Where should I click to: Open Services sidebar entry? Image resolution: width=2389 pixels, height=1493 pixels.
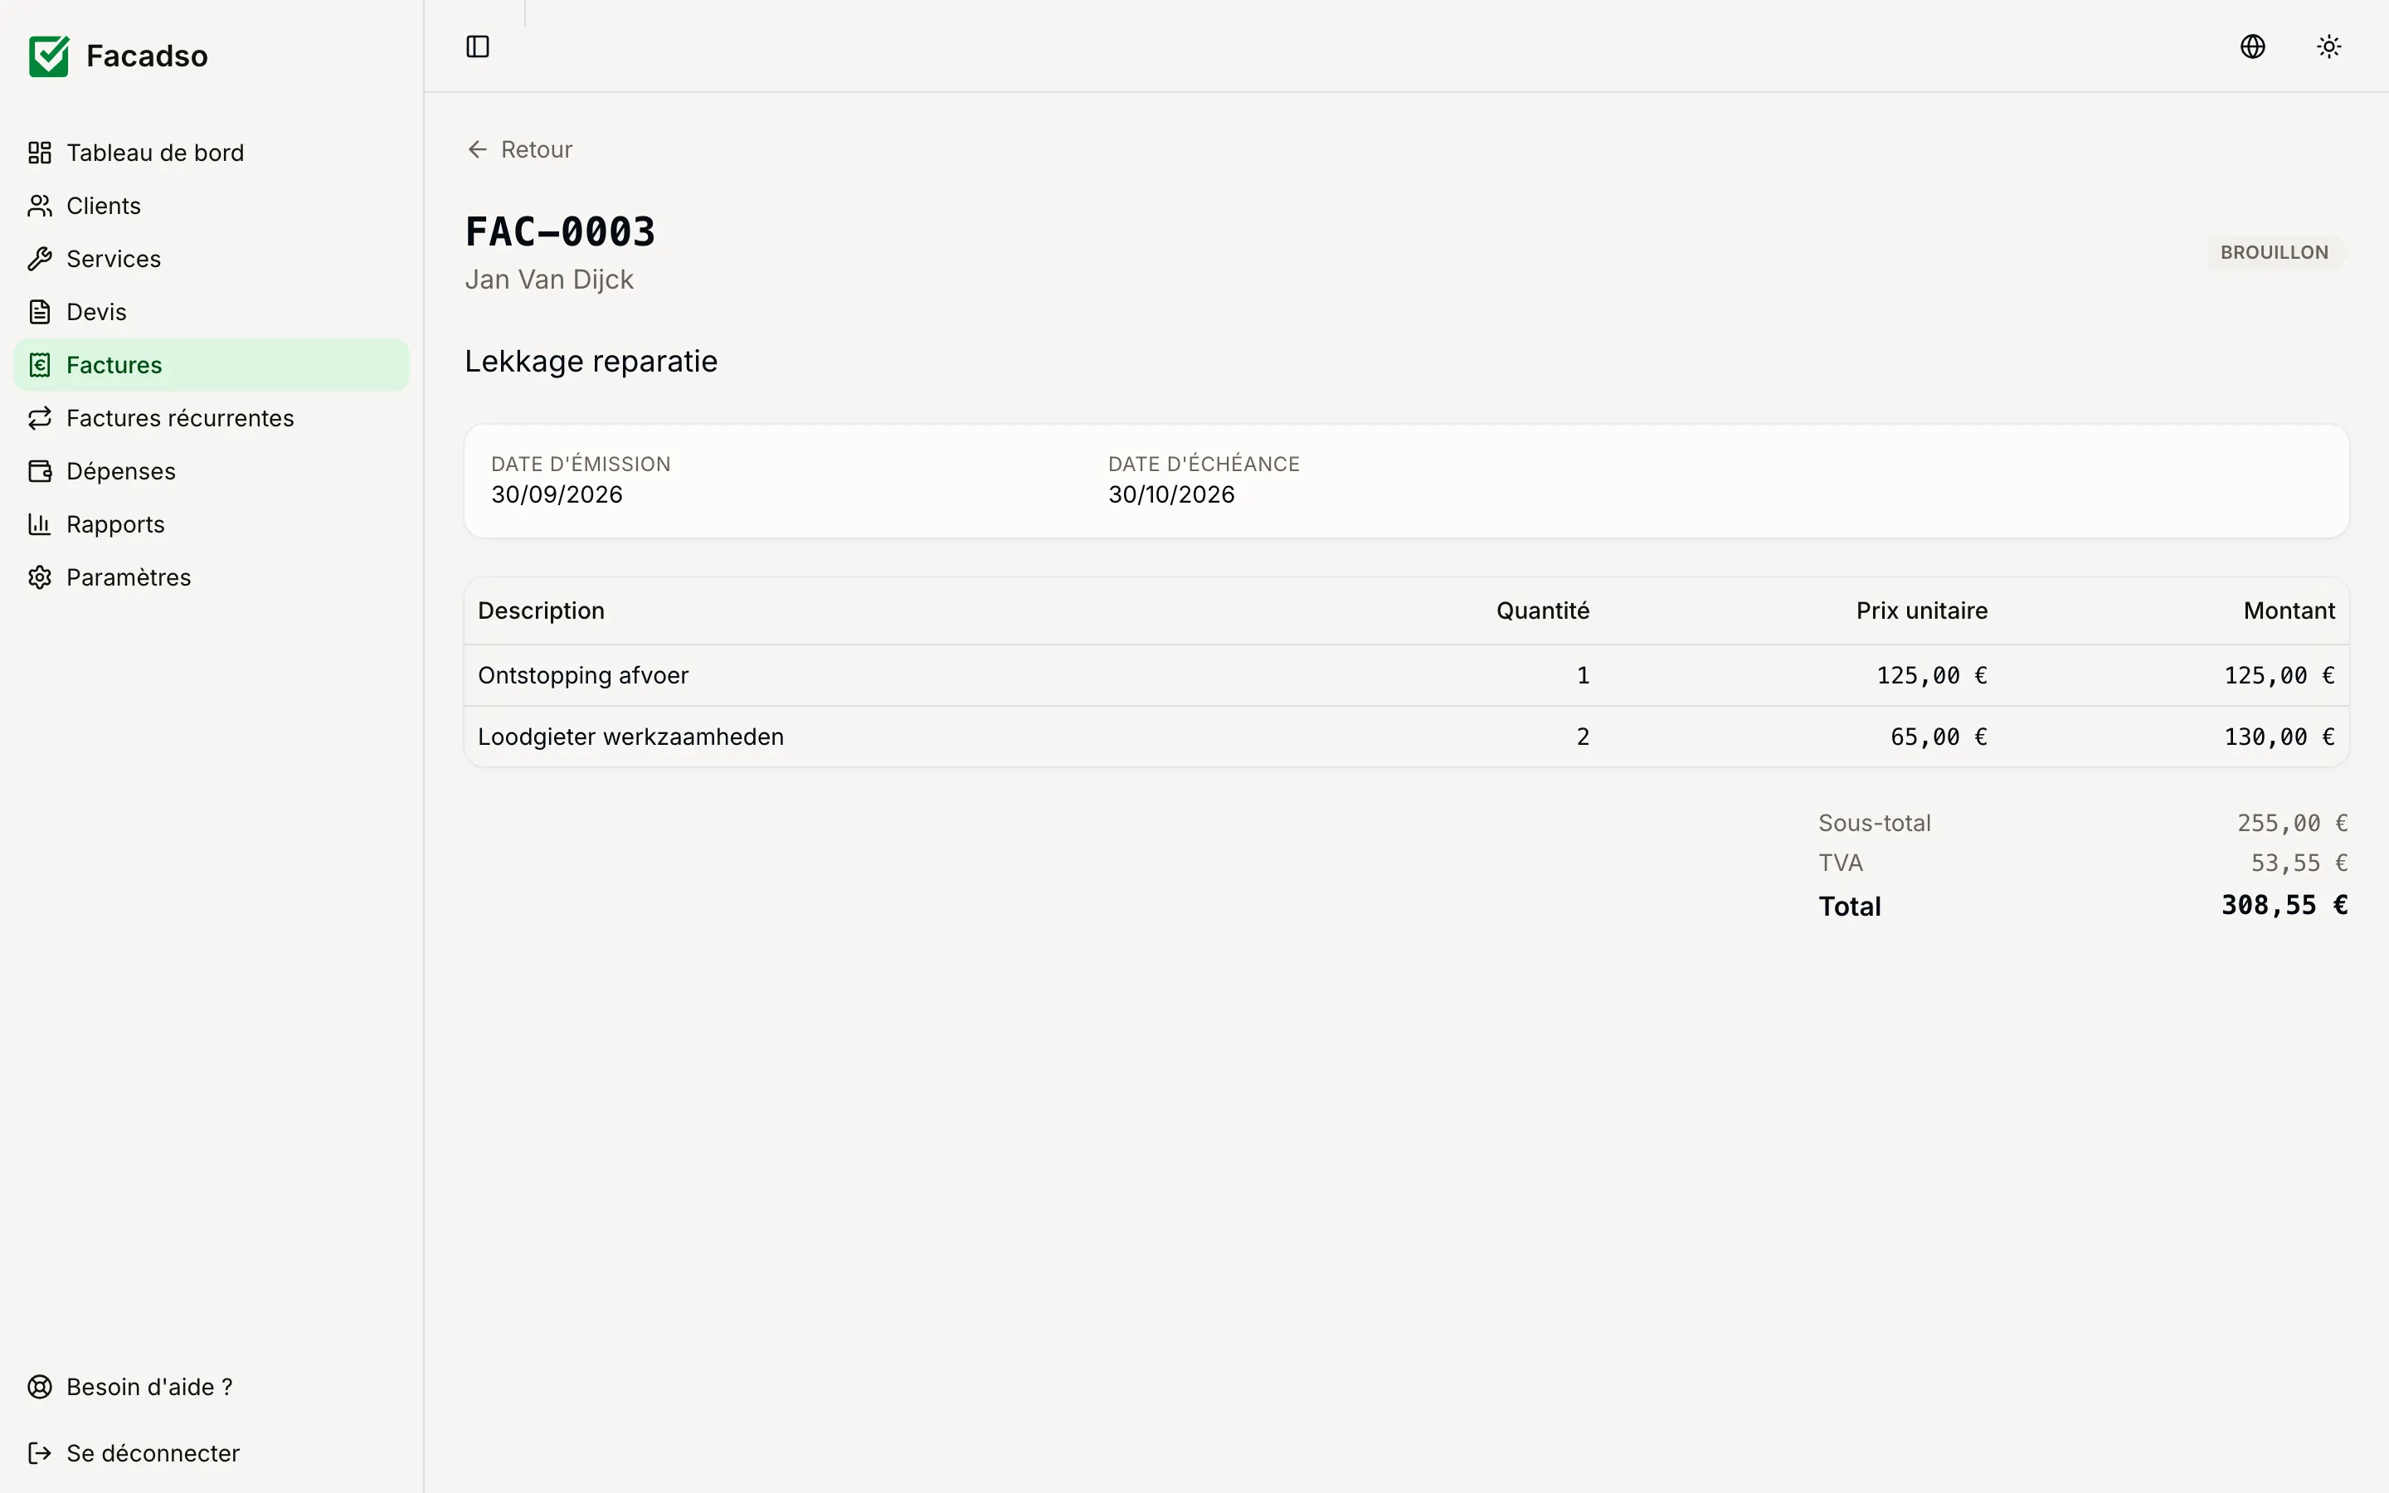[x=212, y=259]
